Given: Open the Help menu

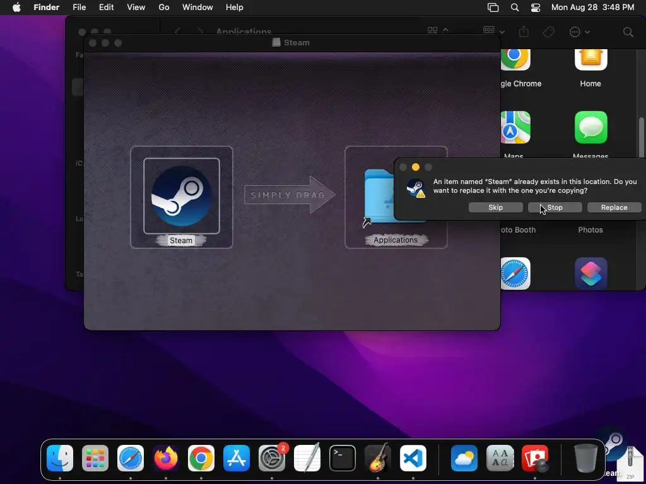Looking at the screenshot, I should [x=235, y=8].
